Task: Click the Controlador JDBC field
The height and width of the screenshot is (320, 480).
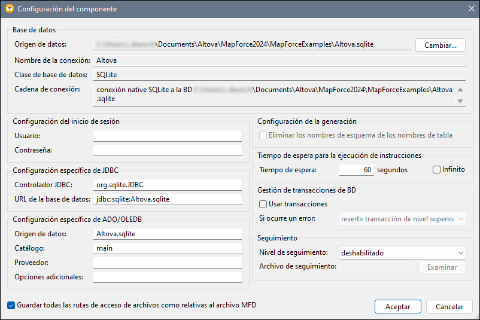Action: 167,185
